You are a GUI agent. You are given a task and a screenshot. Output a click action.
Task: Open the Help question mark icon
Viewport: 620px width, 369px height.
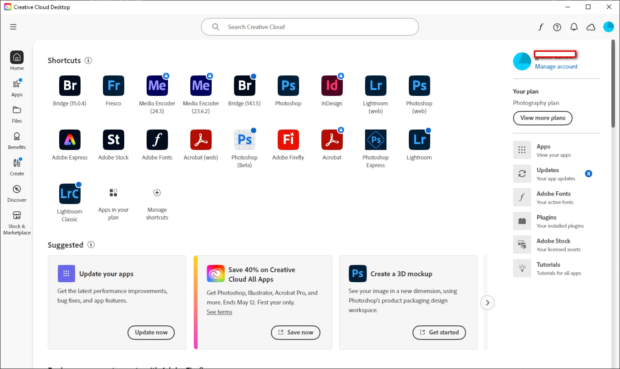point(557,27)
